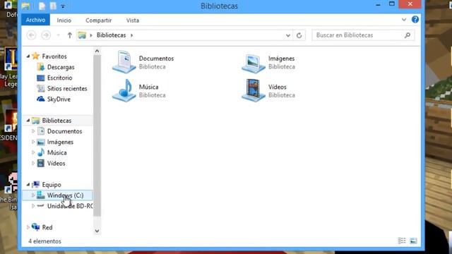Switch to details view in status bar
The height and width of the screenshot is (254, 452).
tap(402, 241)
